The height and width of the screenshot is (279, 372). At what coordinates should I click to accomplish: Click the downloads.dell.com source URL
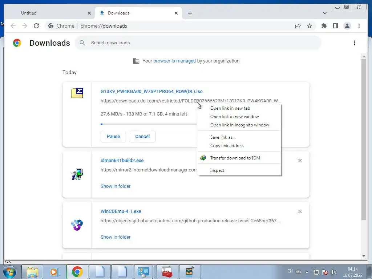(x=190, y=101)
